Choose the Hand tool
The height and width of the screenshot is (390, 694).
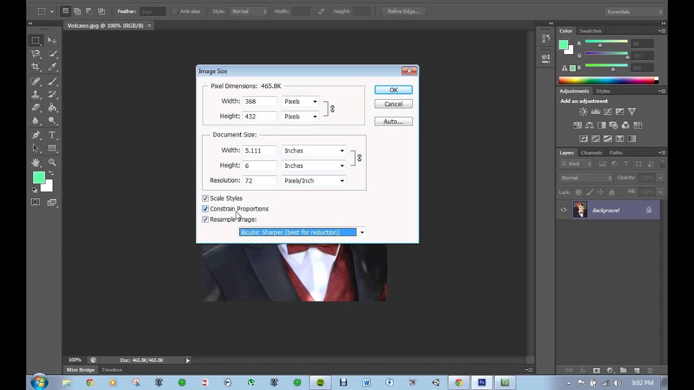[x=36, y=162]
